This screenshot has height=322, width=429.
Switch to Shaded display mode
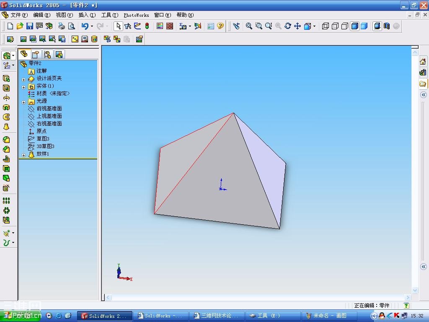tap(364, 26)
